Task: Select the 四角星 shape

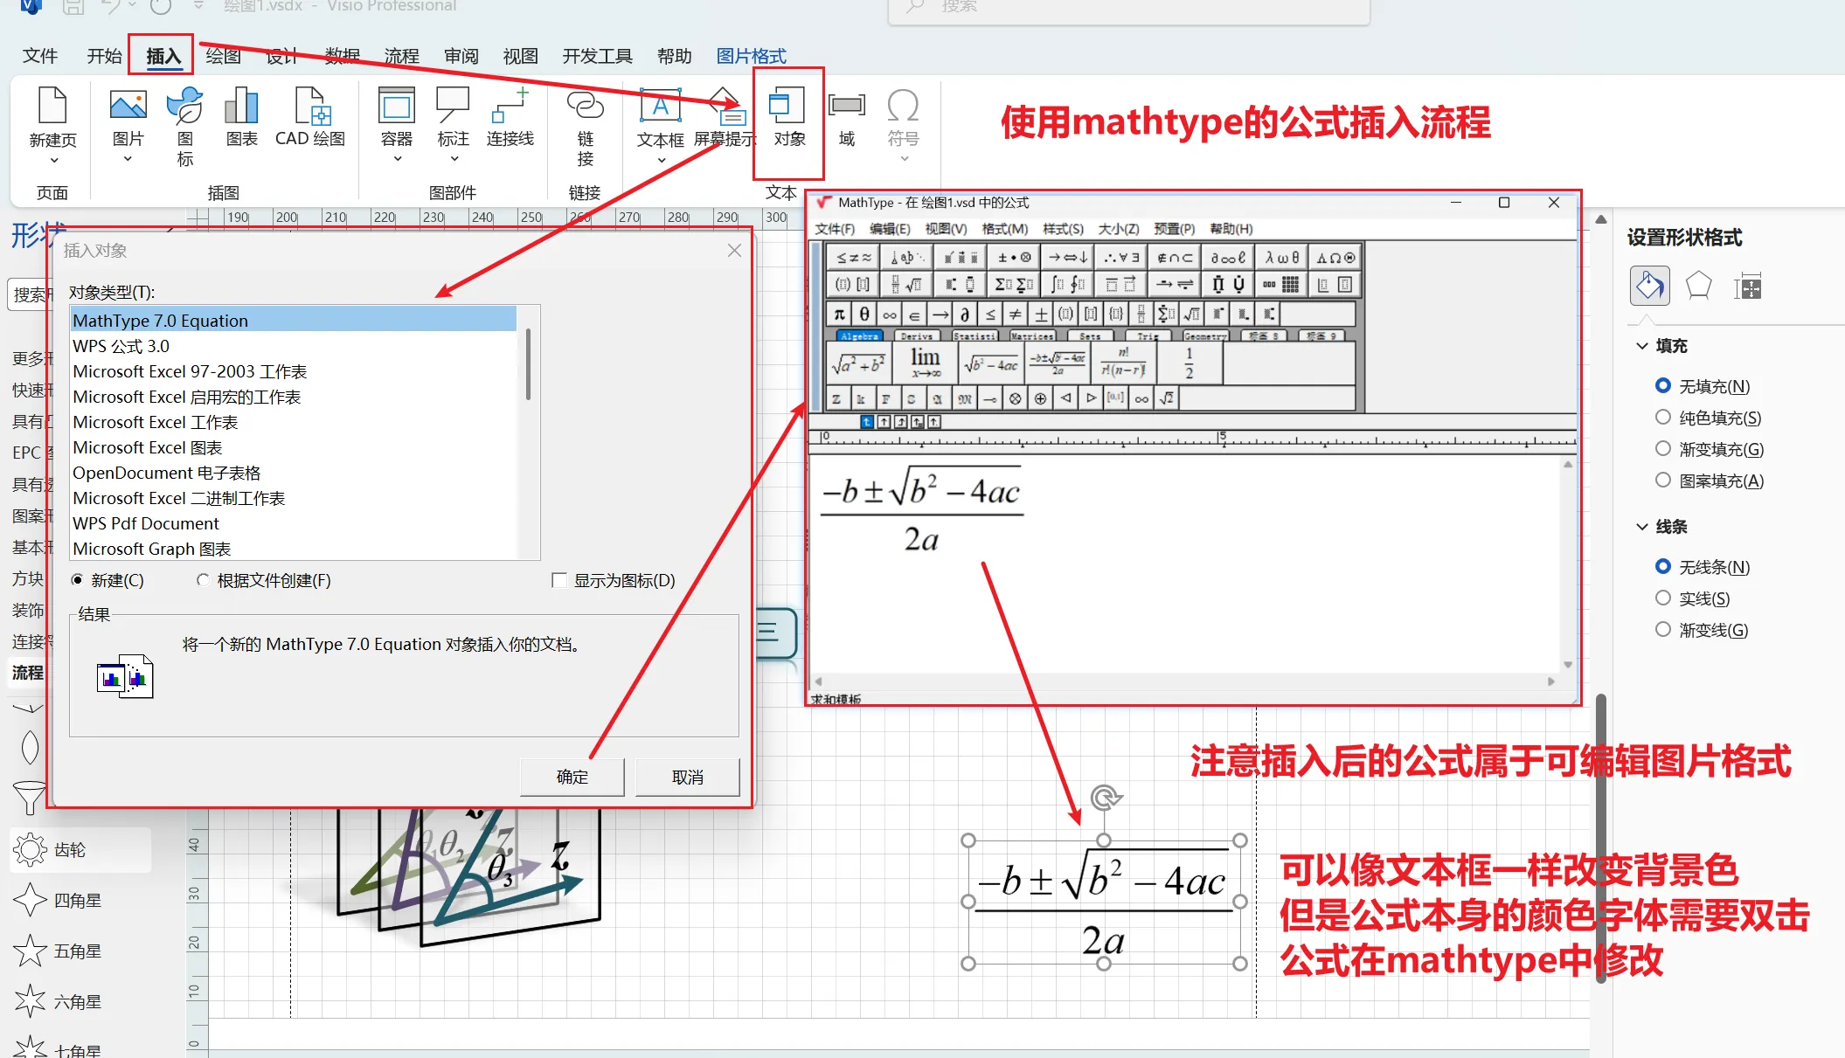Action: tap(58, 900)
